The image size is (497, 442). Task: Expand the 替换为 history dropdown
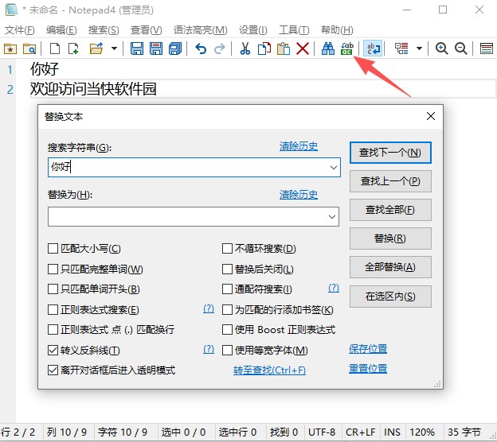point(333,216)
